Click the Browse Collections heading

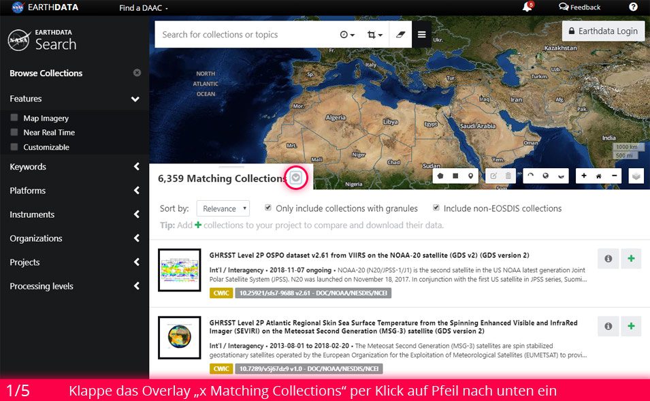46,73
